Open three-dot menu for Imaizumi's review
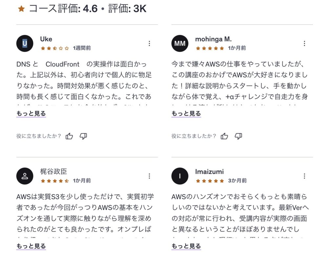The image size is (328, 261). point(304,176)
